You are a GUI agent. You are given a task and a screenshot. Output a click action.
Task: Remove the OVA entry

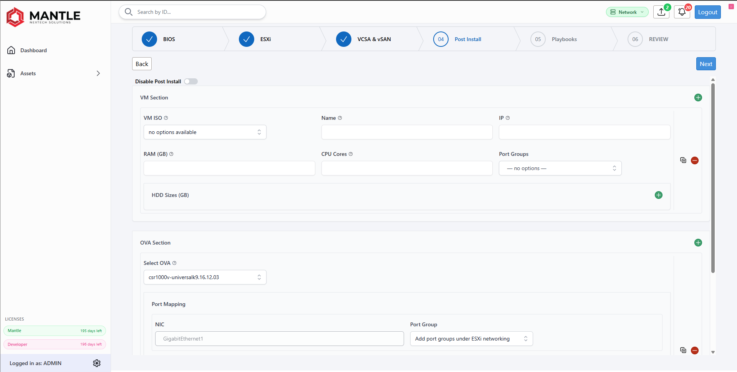[695, 351]
